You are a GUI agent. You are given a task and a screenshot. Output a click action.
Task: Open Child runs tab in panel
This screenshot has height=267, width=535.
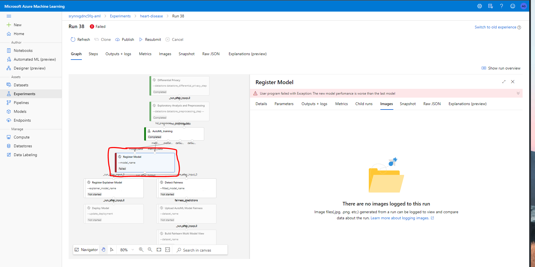pyautogui.click(x=364, y=104)
